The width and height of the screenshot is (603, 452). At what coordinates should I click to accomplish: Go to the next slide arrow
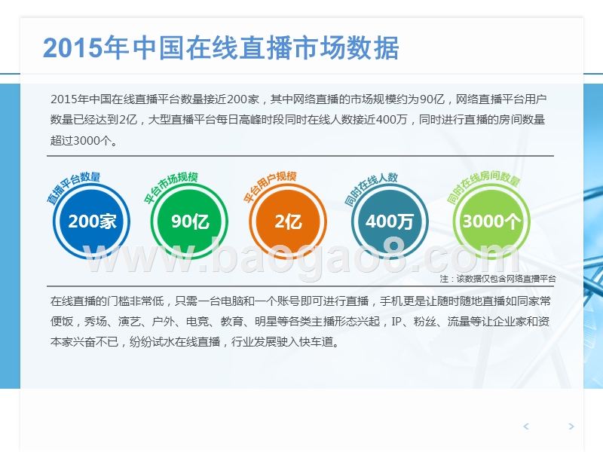tap(571, 426)
